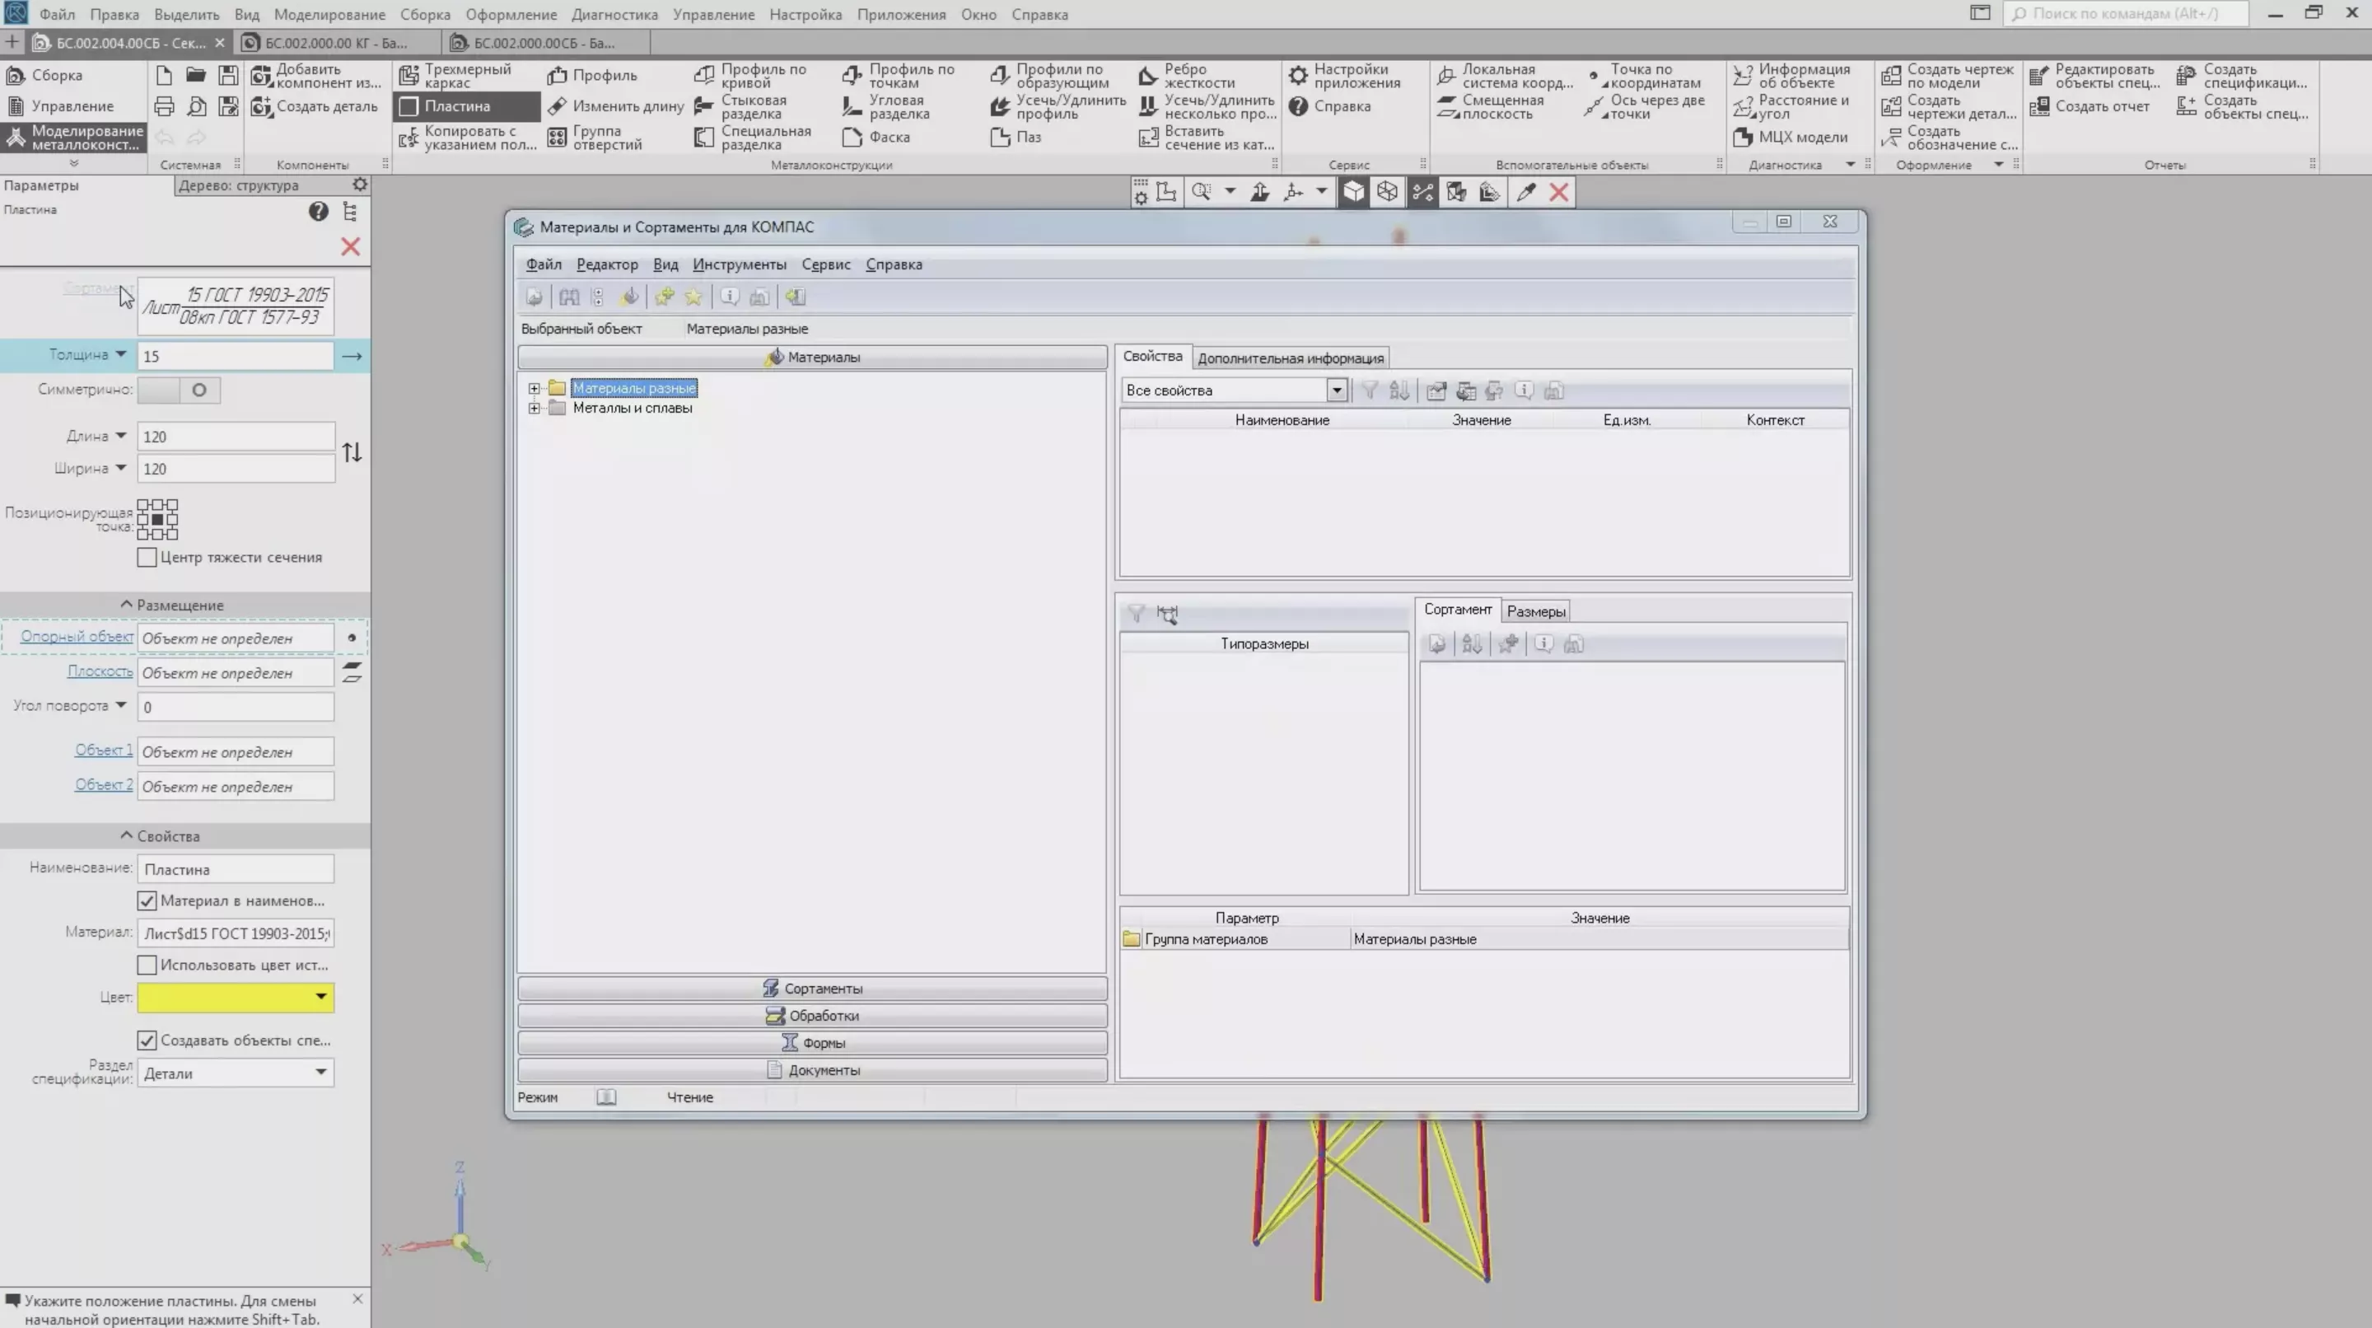Image resolution: width=2372 pixels, height=1328 pixels.
Task: Open the Сервис menu in the dialog
Action: (826, 264)
